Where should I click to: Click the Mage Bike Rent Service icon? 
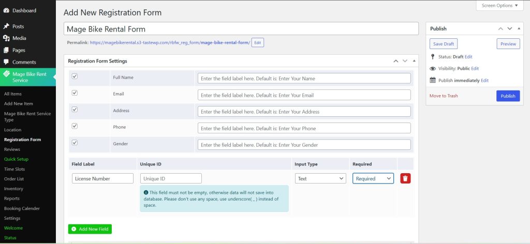[7, 74]
